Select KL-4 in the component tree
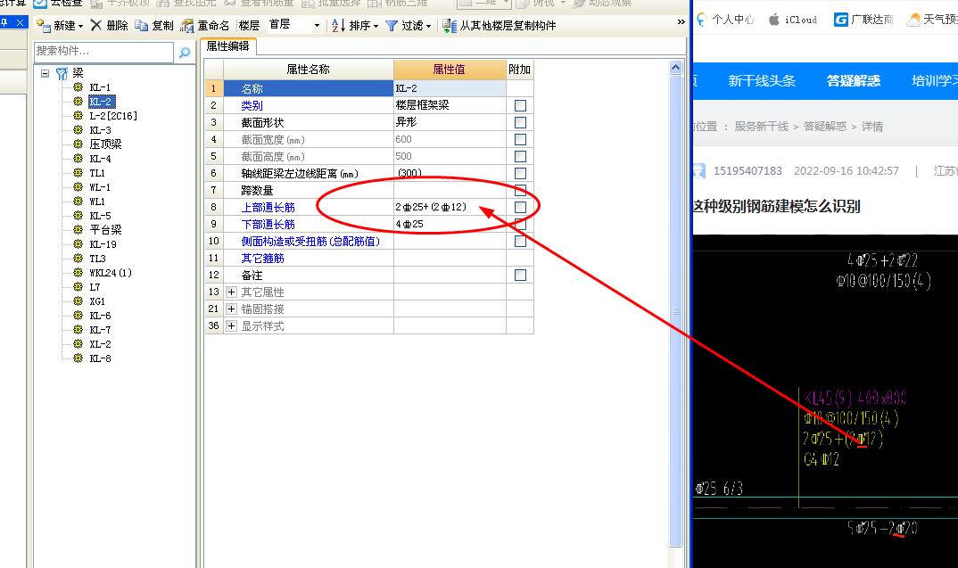Viewport: 958px width, 568px height. [100, 158]
